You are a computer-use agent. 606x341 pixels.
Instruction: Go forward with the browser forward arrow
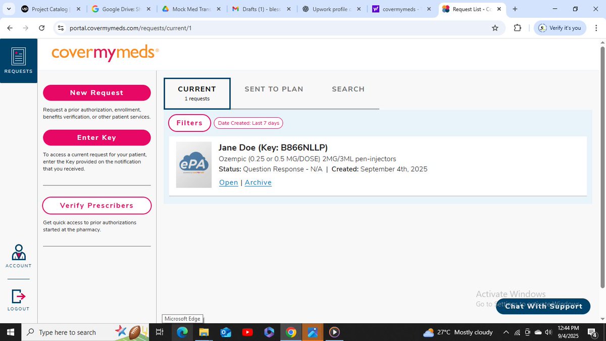click(26, 28)
